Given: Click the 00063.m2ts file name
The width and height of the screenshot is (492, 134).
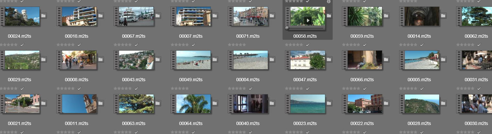Looking at the screenshot, I should point(134,123).
